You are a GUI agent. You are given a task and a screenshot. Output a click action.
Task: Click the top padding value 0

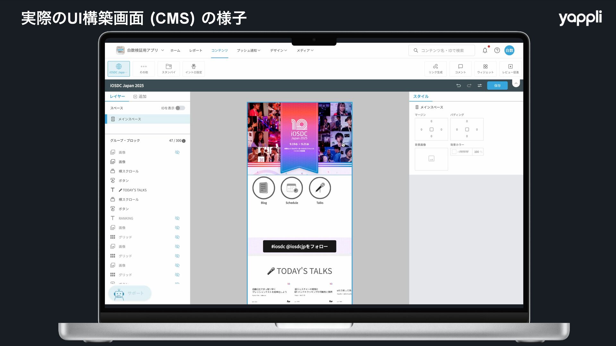point(467,121)
